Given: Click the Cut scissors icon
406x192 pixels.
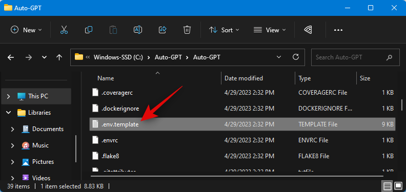Looking at the screenshot, I should pyautogui.click(x=64, y=30).
